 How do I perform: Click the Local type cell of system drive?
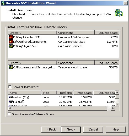[46, 97]
